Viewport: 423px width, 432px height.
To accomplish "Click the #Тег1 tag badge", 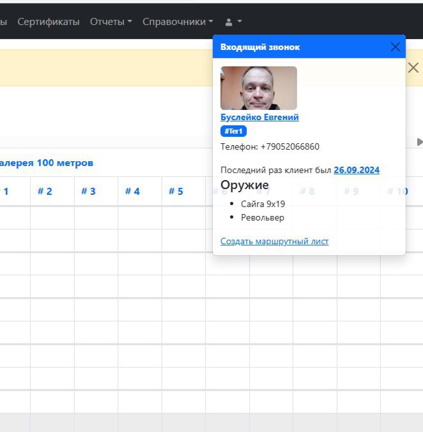I will pyautogui.click(x=233, y=131).
